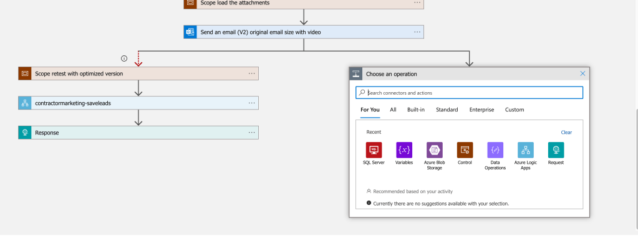Open ellipsis menu for contractormarketing-saveleads
The width and height of the screenshot is (638, 241).
click(x=252, y=103)
